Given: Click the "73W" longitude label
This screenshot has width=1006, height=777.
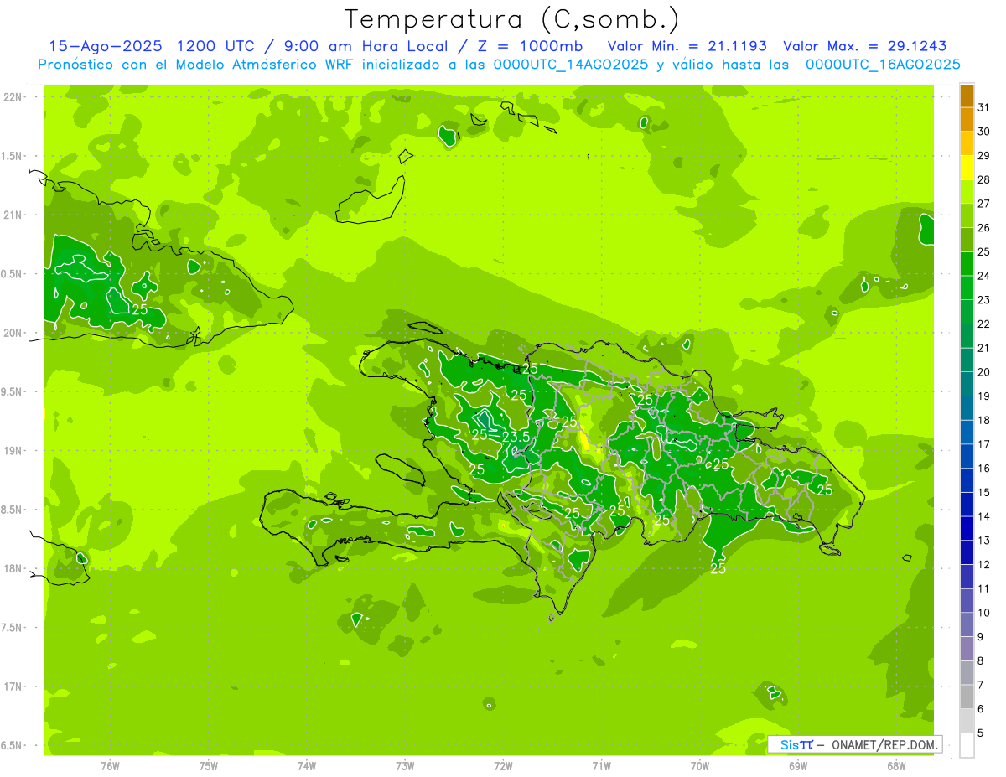Looking at the screenshot, I should point(405,766).
